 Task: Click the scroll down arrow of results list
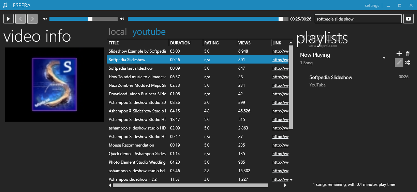(291, 179)
